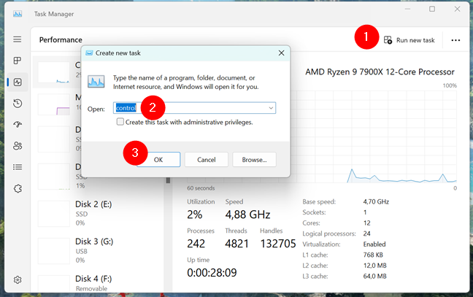Click the Virtualization Enabled value

[x=374, y=244]
